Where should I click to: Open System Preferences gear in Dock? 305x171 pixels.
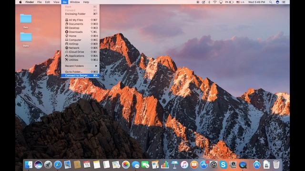[213, 165]
